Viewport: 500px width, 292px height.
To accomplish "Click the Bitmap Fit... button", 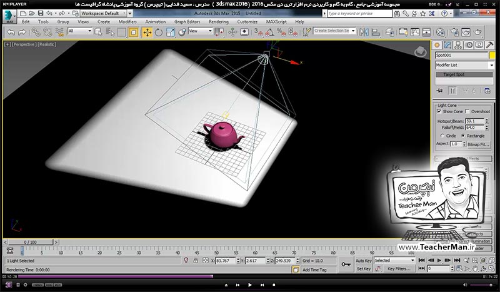I will tap(478, 144).
